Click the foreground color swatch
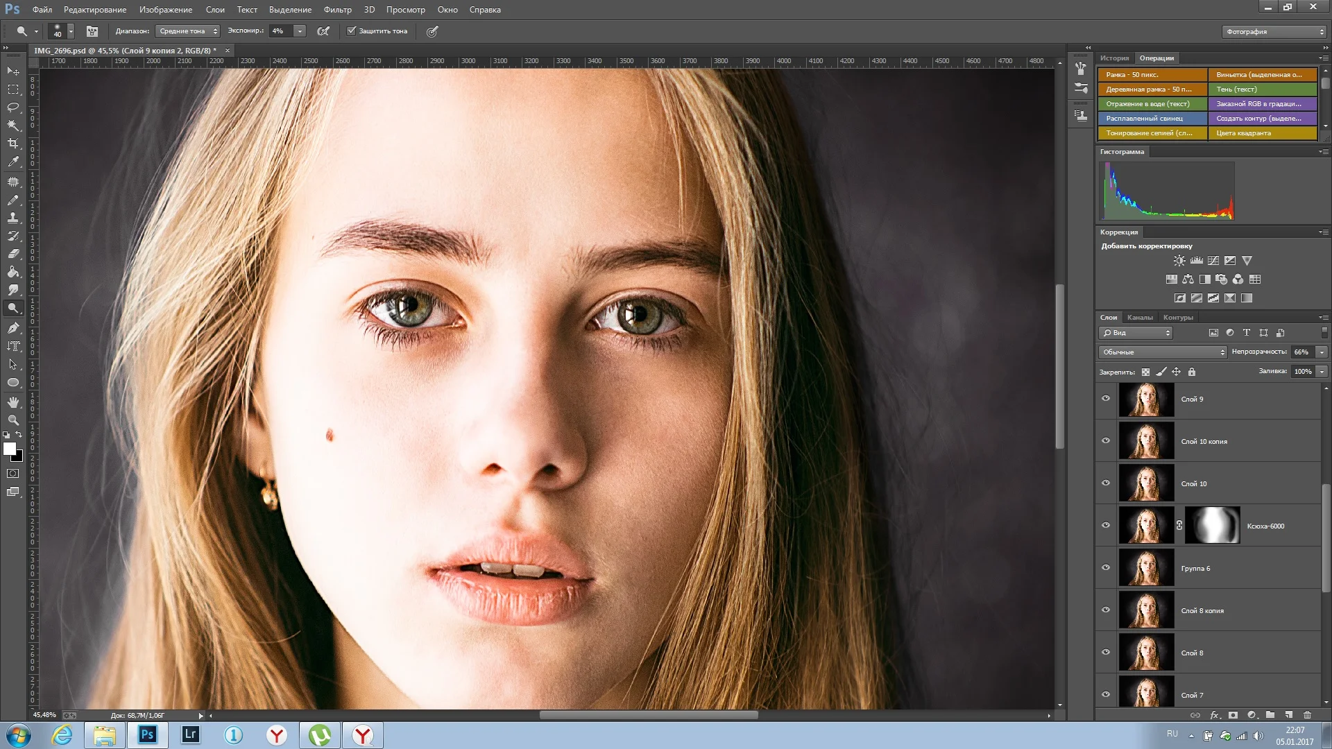Image resolution: width=1332 pixels, height=749 pixels. [10, 449]
